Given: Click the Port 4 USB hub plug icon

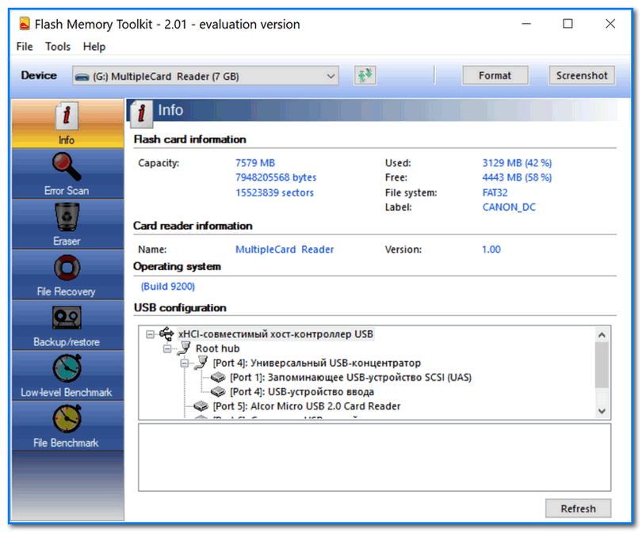Looking at the screenshot, I should [201, 363].
